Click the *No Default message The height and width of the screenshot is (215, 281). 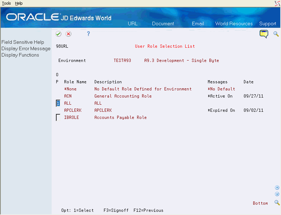[x=221, y=89]
